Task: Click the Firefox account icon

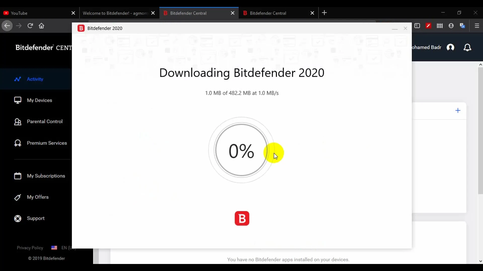Action: (451, 26)
